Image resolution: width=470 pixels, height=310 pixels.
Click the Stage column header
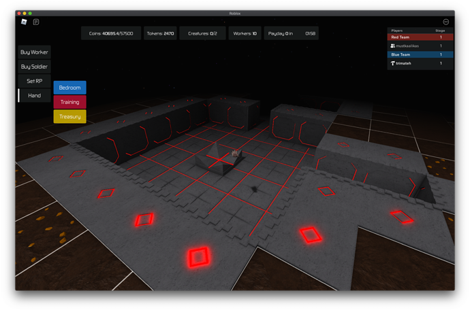(440, 31)
